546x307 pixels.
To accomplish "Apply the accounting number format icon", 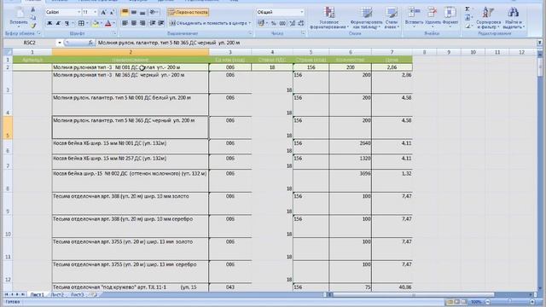I will pyautogui.click(x=261, y=23).
